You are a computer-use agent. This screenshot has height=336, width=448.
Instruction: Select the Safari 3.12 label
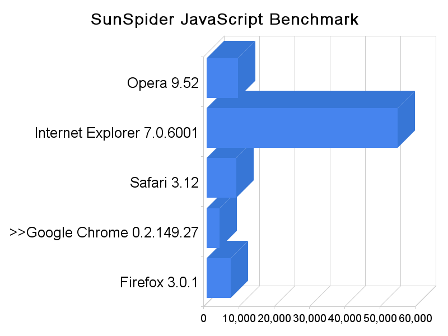(x=164, y=183)
